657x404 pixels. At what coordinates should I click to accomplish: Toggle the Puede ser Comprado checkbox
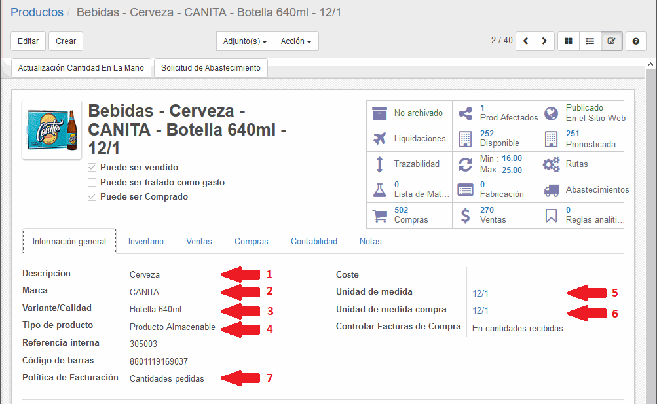pyautogui.click(x=92, y=197)
